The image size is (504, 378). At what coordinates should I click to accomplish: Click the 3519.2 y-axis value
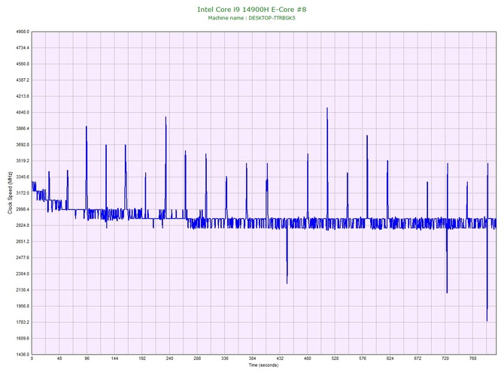coord(23,161)
